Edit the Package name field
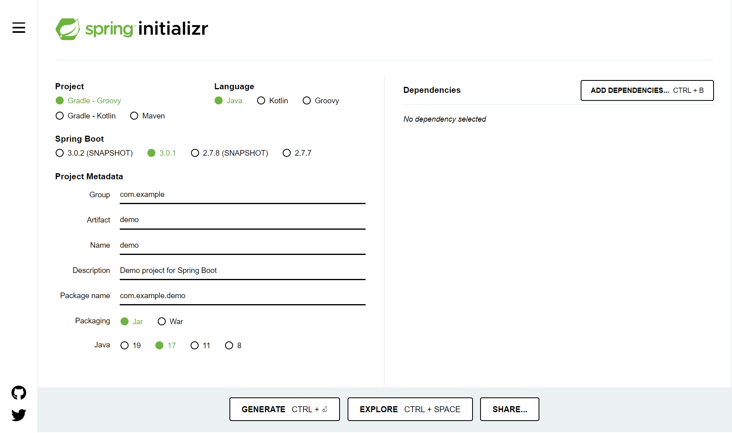 [243, 296]
